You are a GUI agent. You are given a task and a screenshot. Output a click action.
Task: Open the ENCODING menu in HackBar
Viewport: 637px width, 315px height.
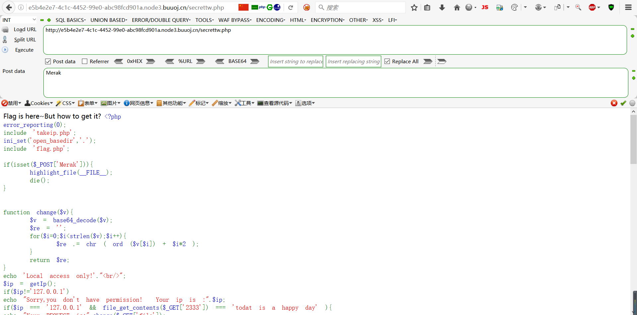point(270,20)
